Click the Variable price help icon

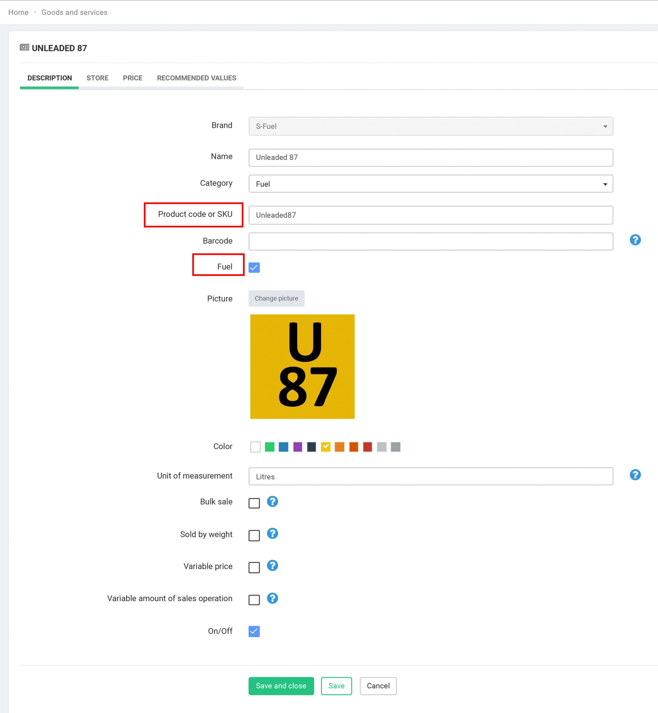[x=272, y=565]
